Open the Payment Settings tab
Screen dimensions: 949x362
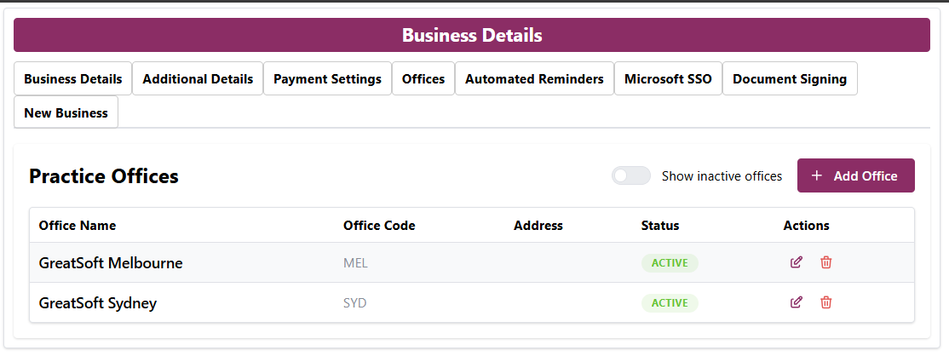[327, 78]
